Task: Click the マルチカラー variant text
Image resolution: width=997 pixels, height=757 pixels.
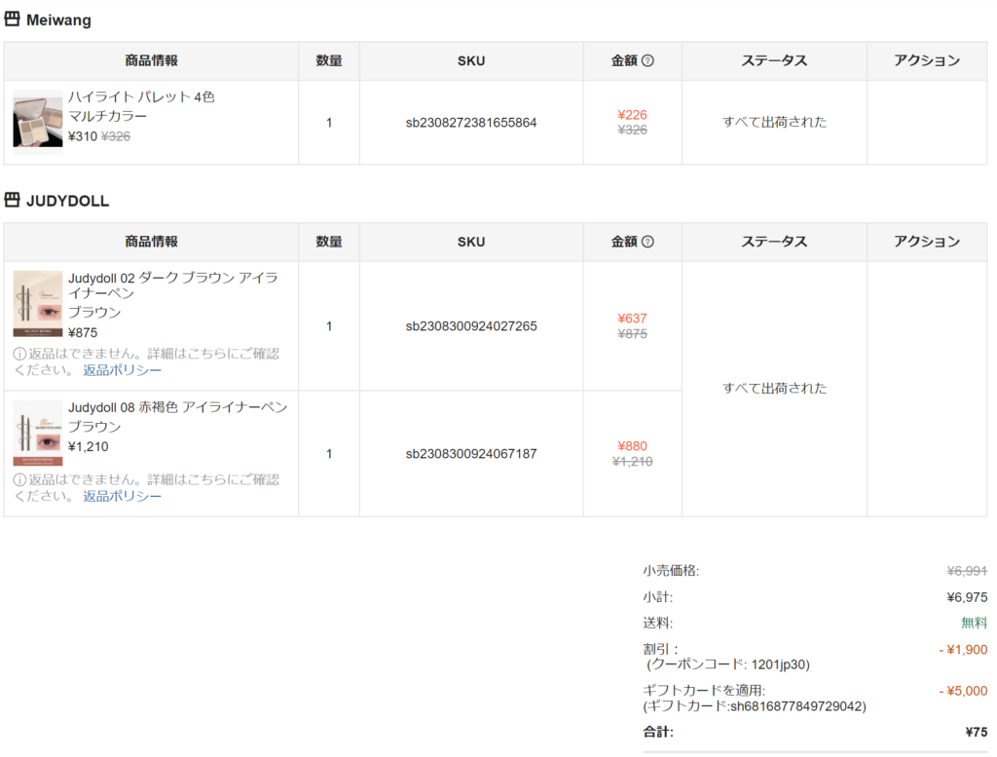Action: pyautogui.click(x=107, y=116)
